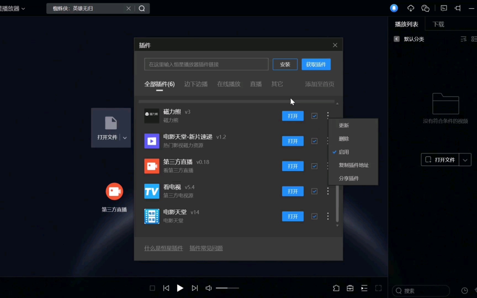
Task: Click the 电影天堂-新片速递 plugin icon
Action: [152, 141]
